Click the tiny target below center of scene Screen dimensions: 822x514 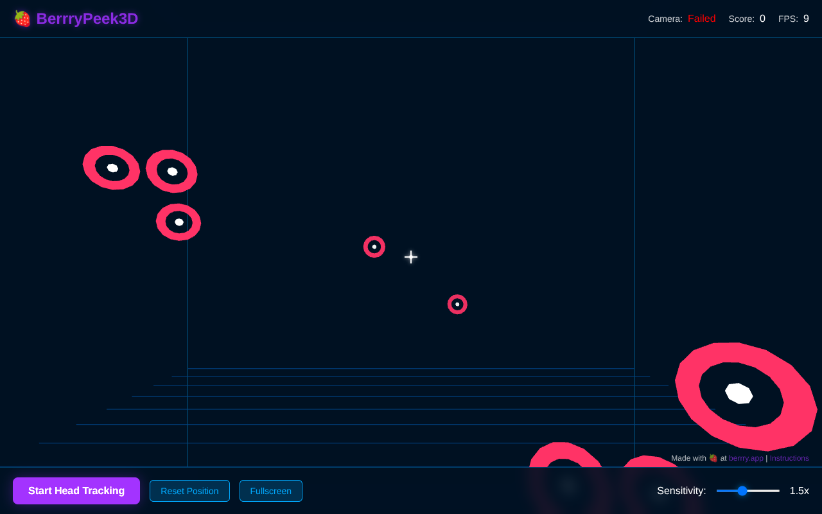point(457,303)
